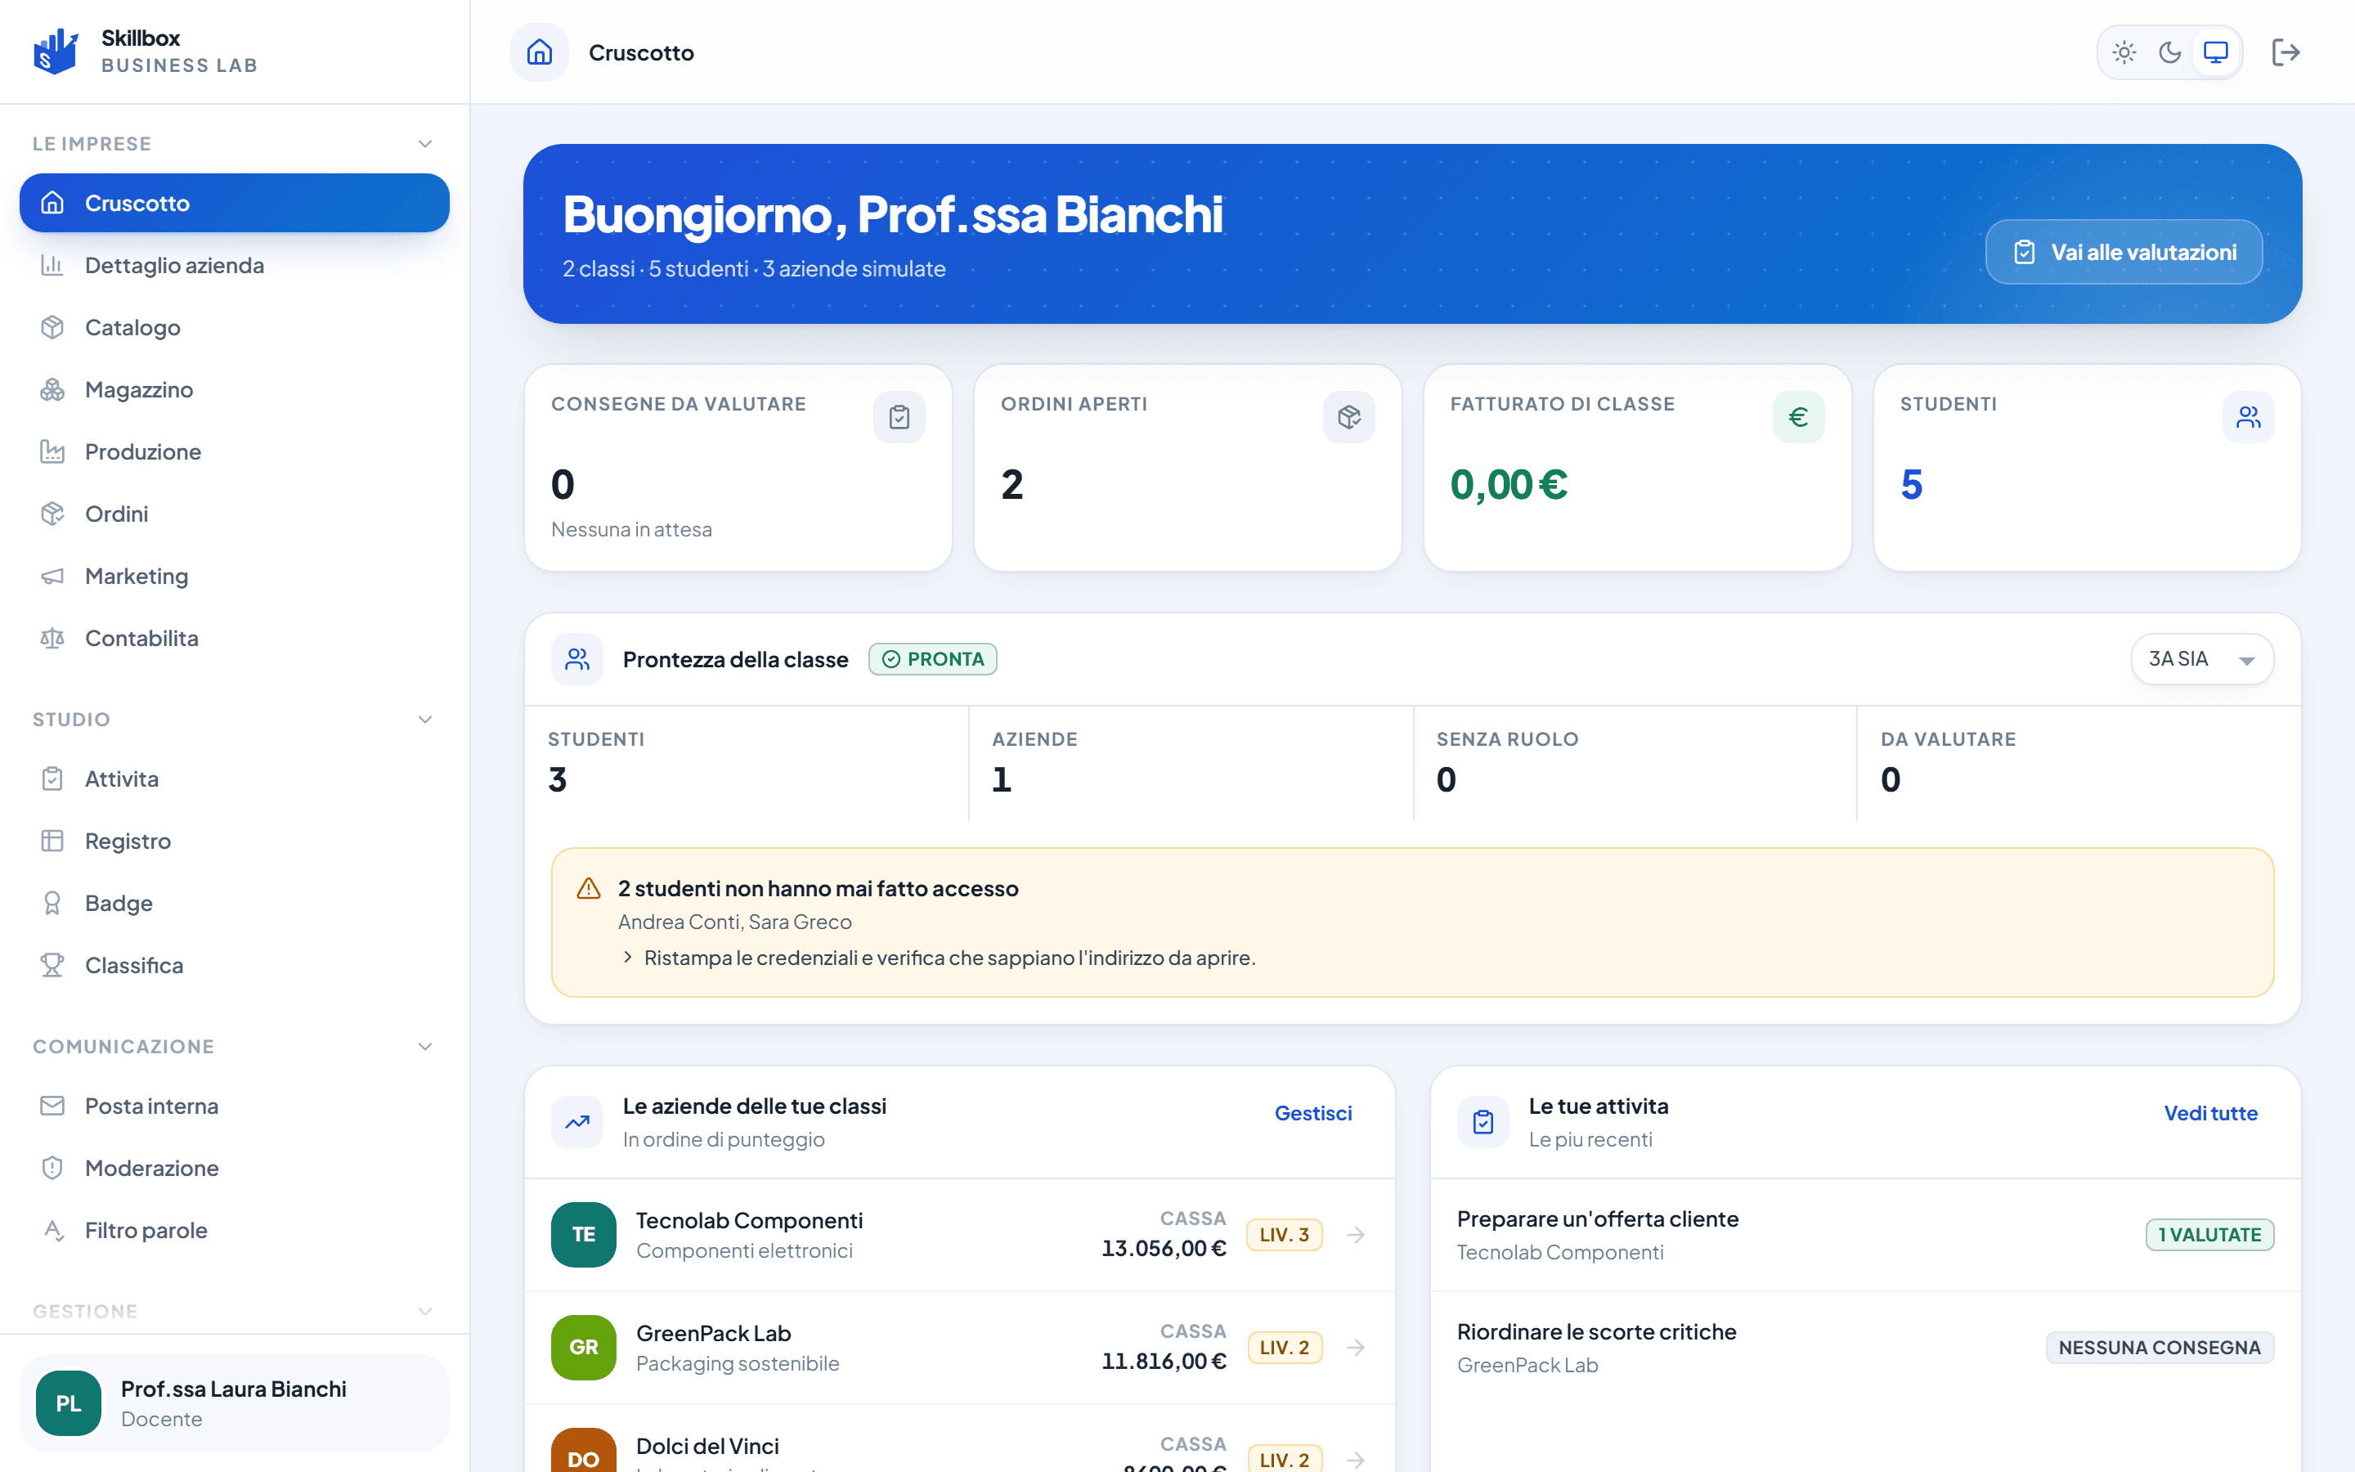2355x1472 pixels.
Task: Click the Consegne da valutare clipboard icon
Action: click(899, 417)
